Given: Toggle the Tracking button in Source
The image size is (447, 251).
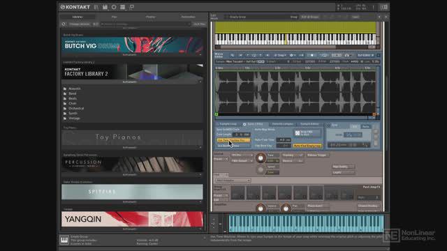Looking at the screenshot, I should coord(293,155).
